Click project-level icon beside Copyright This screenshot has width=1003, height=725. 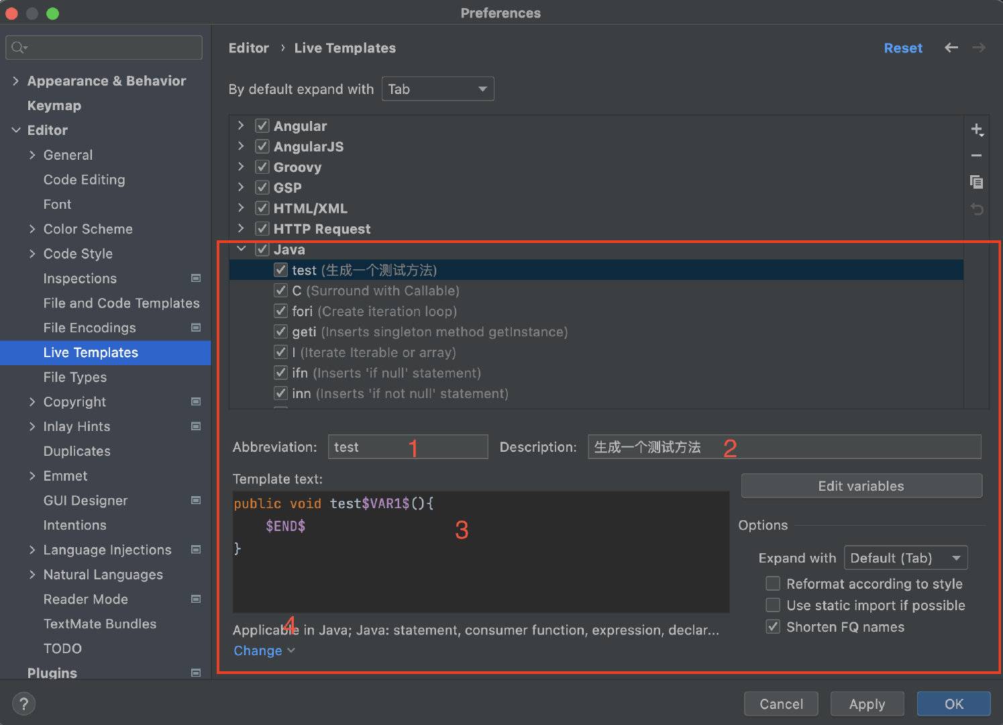196,401
